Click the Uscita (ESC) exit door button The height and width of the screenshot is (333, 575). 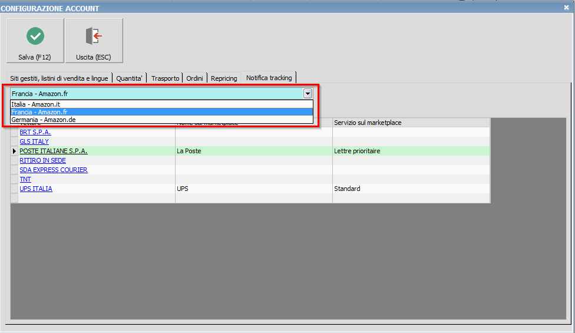click(94, 41)
